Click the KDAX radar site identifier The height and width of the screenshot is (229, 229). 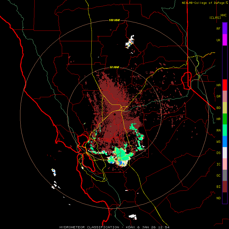[x=131, y=227]
